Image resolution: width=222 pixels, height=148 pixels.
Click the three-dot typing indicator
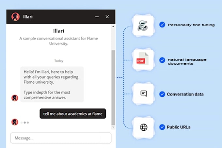25,123
